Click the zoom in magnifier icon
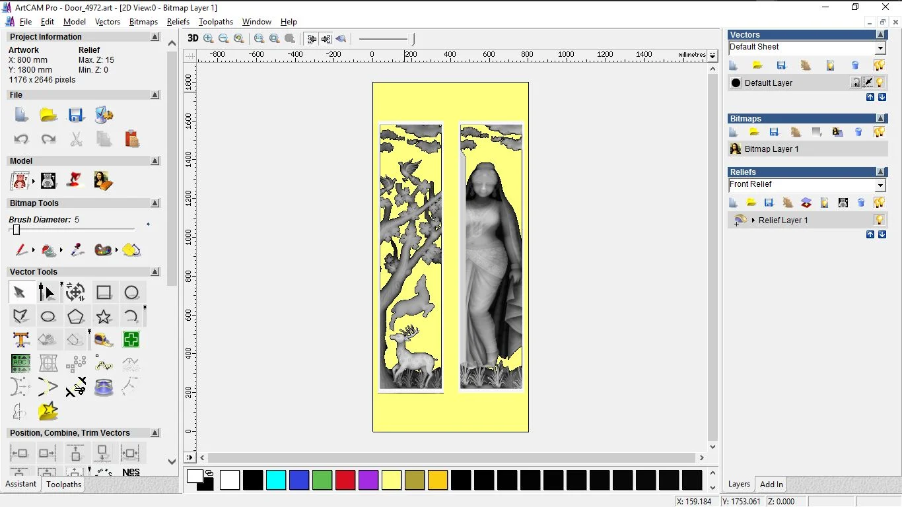902x507 pixels. pos(209,39)
